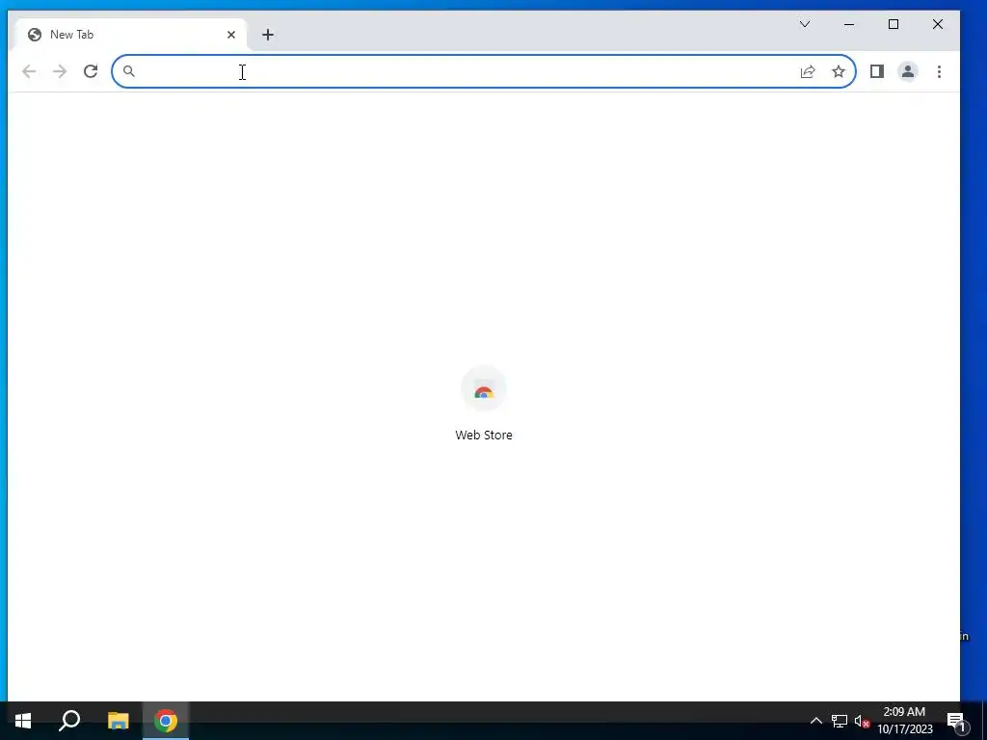The image size is (987, 740).
Task: Click the back navigation arrow
Action: 29,71
